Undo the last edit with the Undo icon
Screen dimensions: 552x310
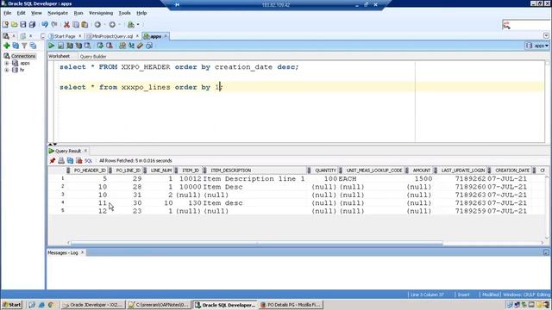point(45,25)
